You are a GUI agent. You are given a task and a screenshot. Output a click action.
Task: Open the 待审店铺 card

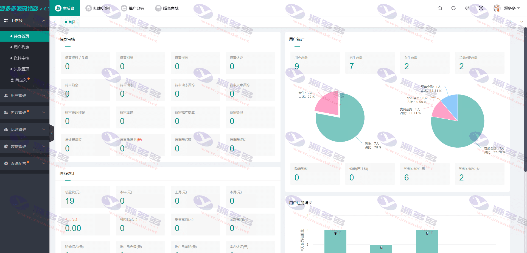(x=141, y=117)
